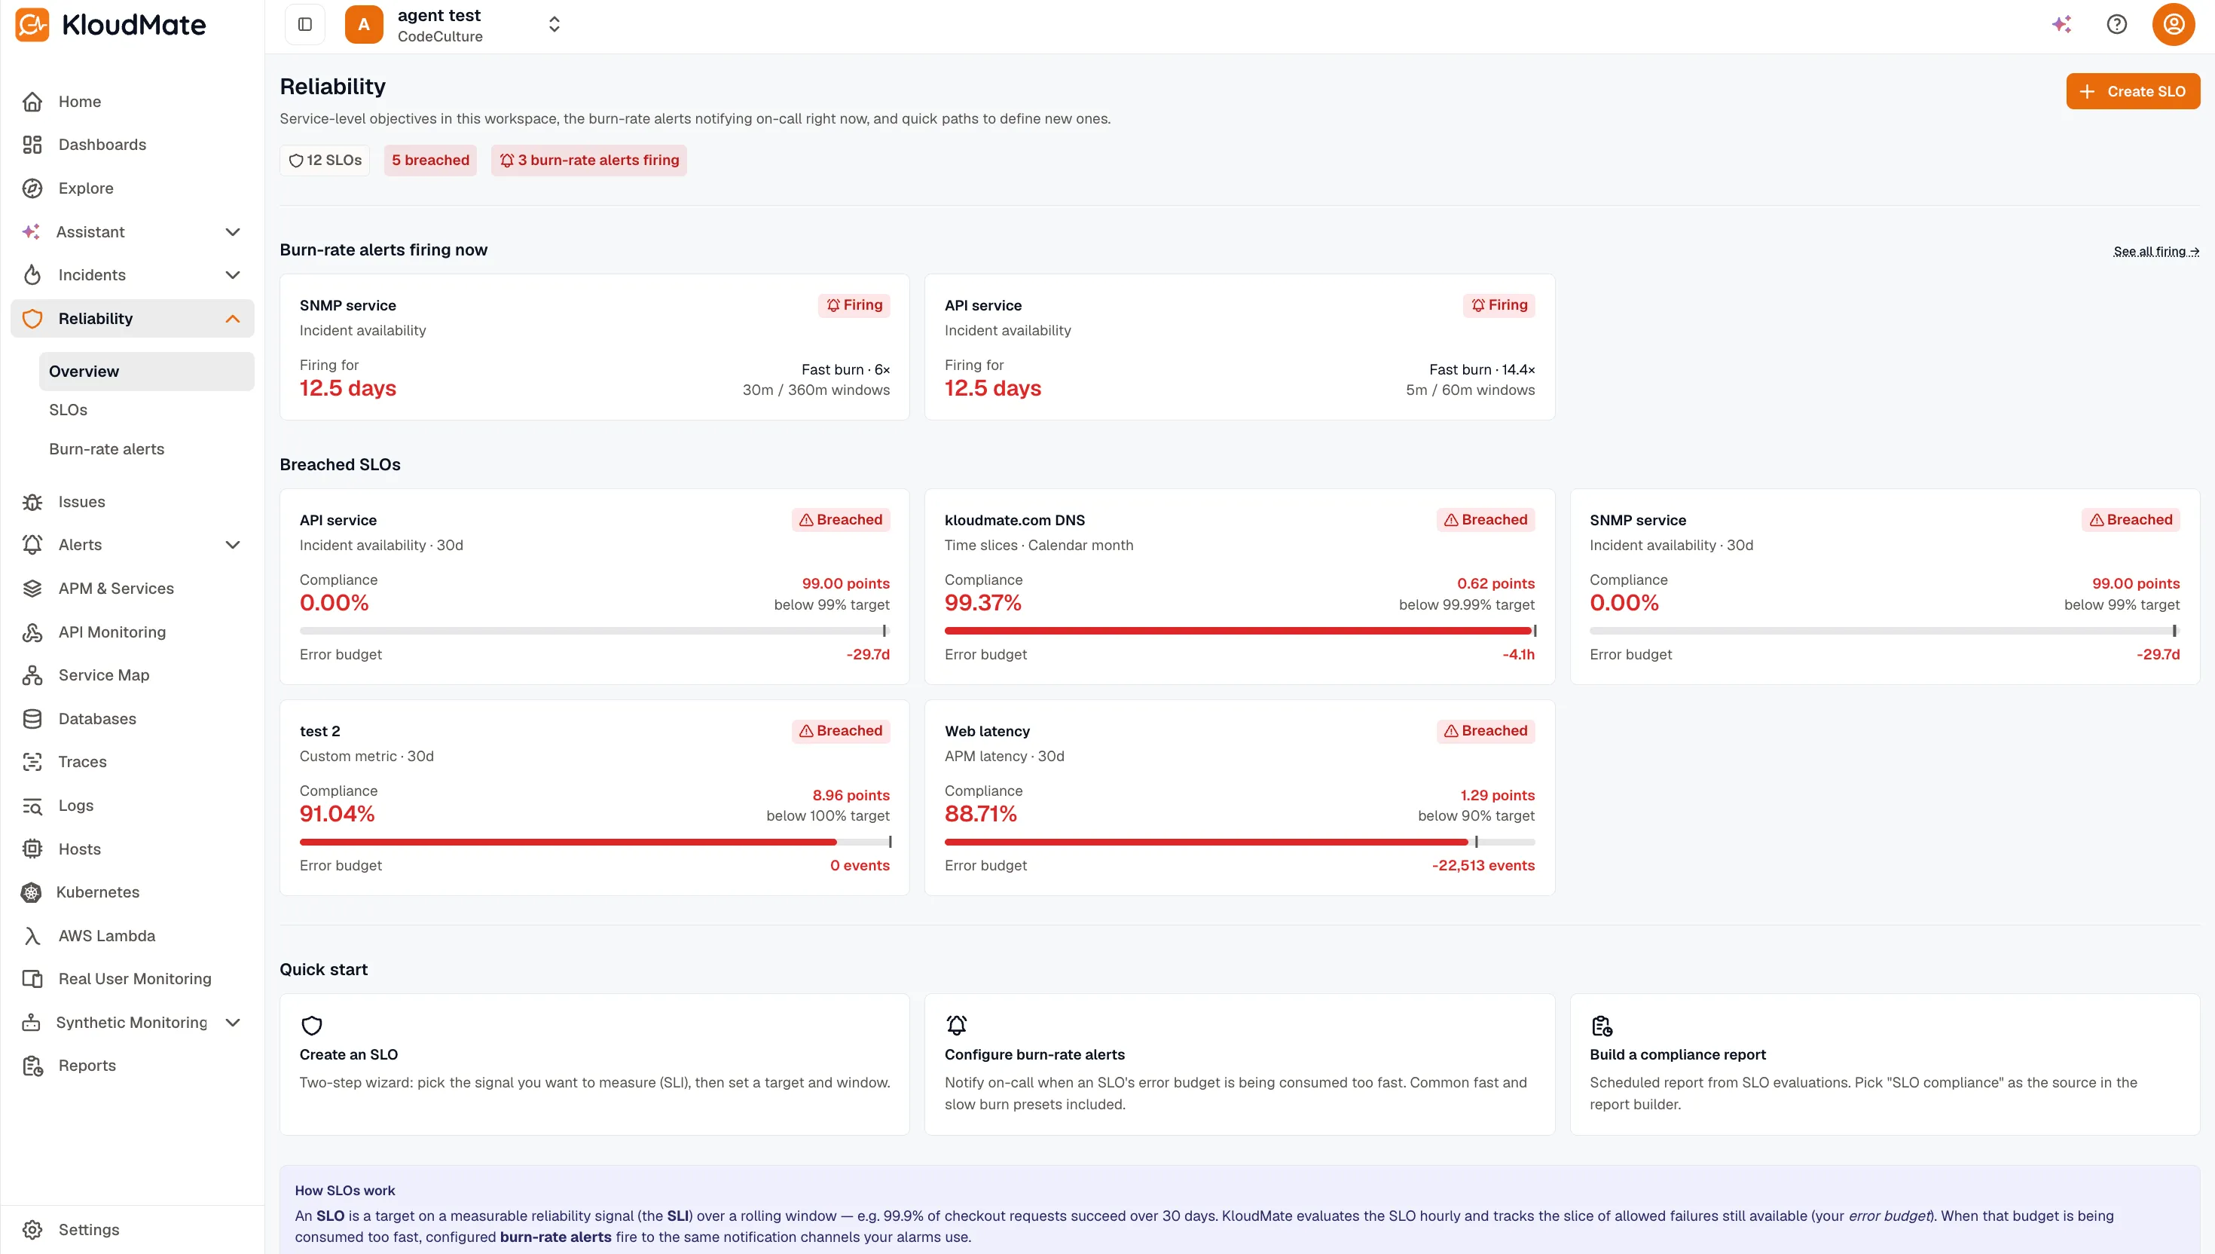Screen dimensions: 2215x1254
Task: Follow the See all firing link
Action: pos(2155,252)
